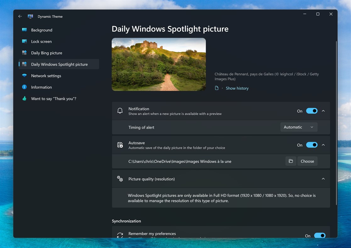Click the Show history link
This screenshot has height=248, width=351.
(237, 88)
